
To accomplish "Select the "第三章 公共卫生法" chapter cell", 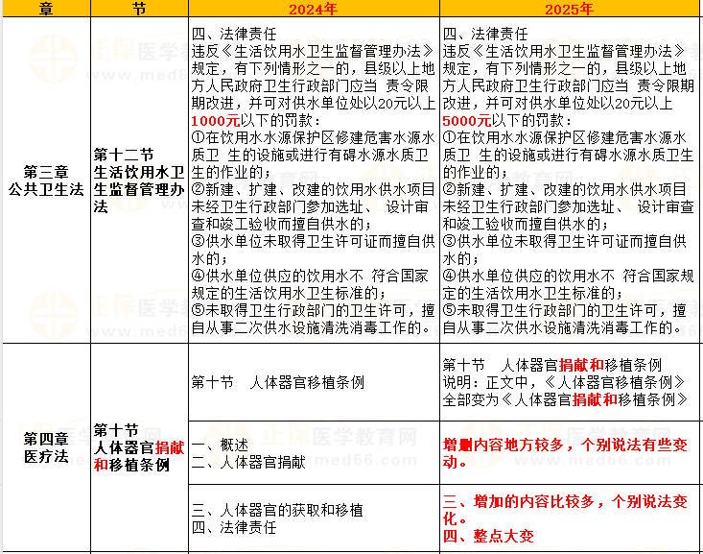I will tap(45, 181).
